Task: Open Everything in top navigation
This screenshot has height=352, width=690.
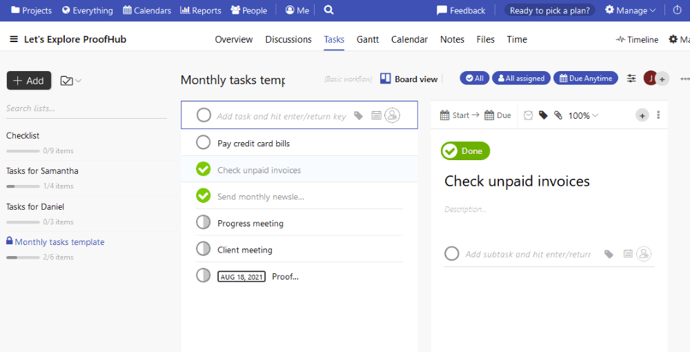Action: tap(88, 10)
